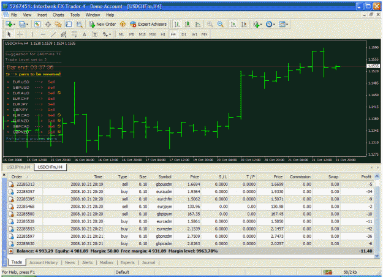This screenshot has width=383, height=277.
Task: Open the Charts menu
Action: tap(58, 15)
